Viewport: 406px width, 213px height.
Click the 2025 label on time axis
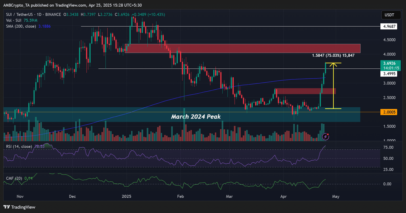click(x=126, y=196)
